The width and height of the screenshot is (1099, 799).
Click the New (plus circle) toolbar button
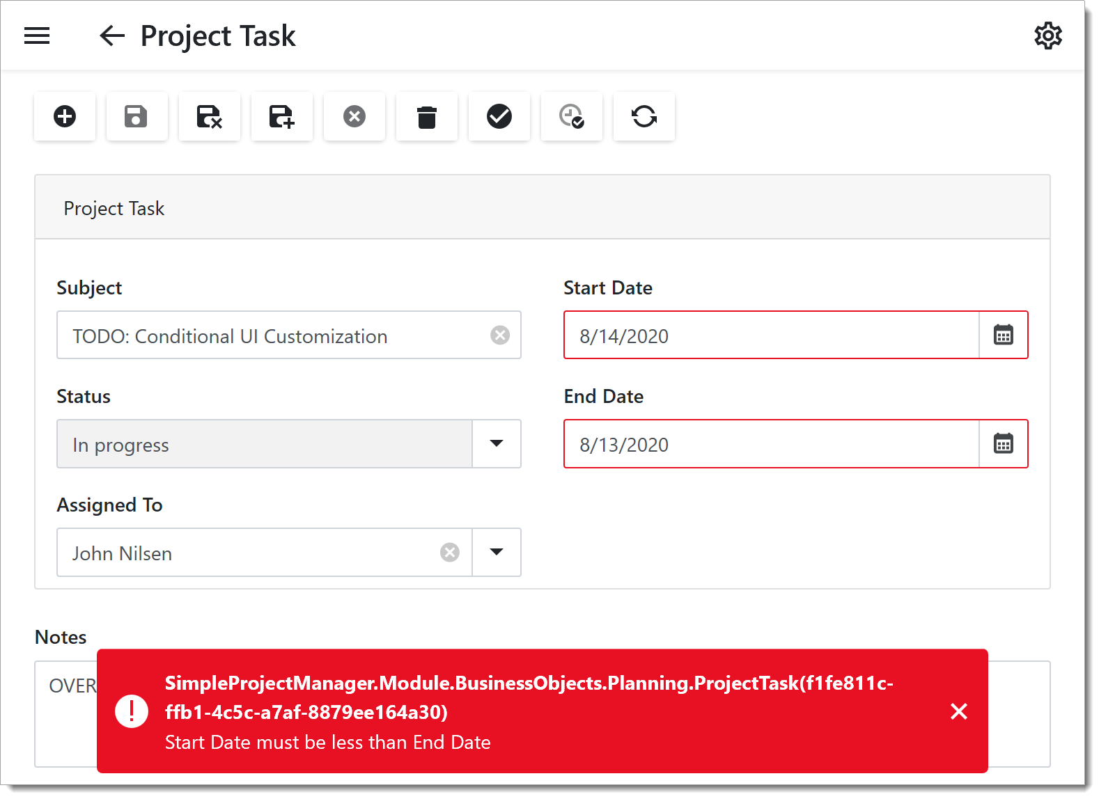65,116
